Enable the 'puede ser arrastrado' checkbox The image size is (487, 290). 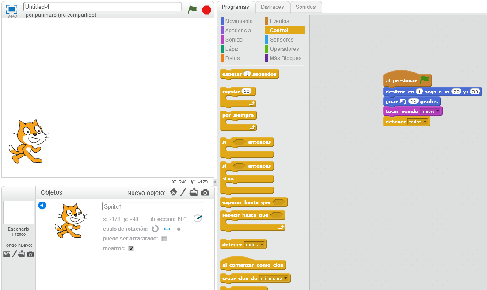164,238
